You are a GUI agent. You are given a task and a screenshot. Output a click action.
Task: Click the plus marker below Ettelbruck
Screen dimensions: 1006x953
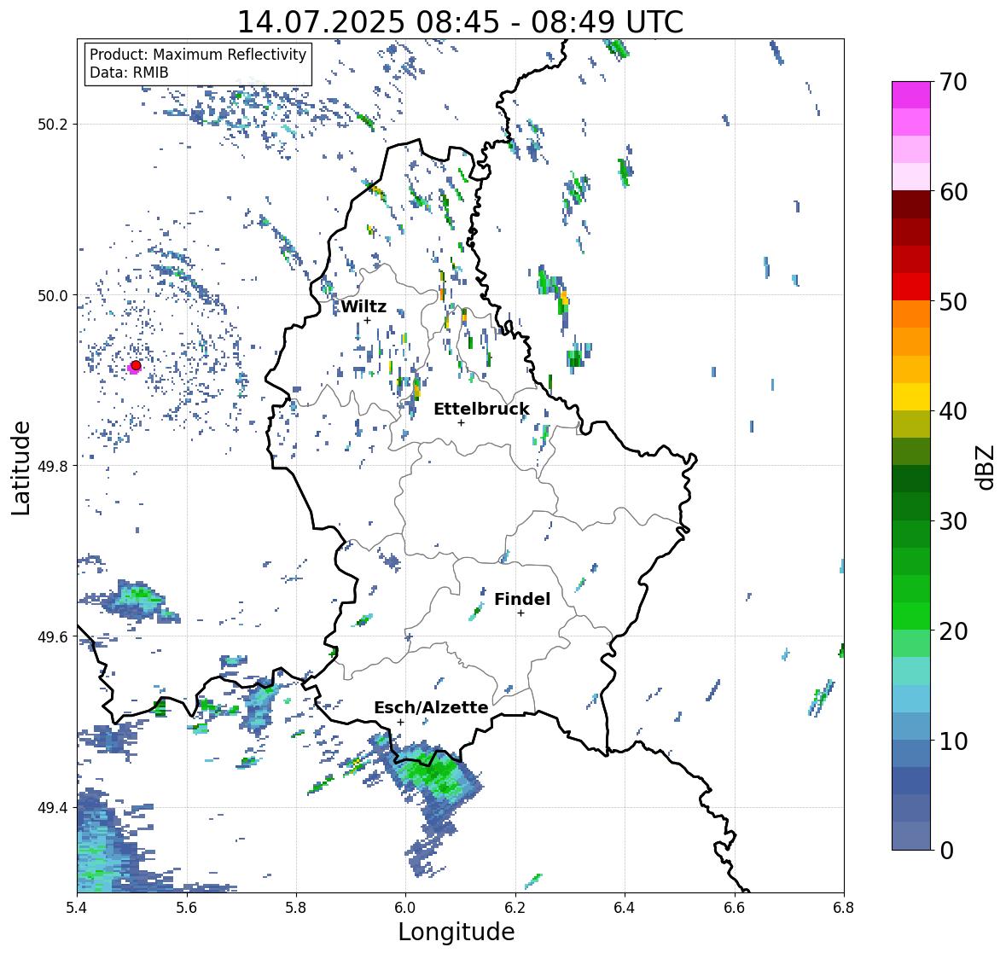461,422
